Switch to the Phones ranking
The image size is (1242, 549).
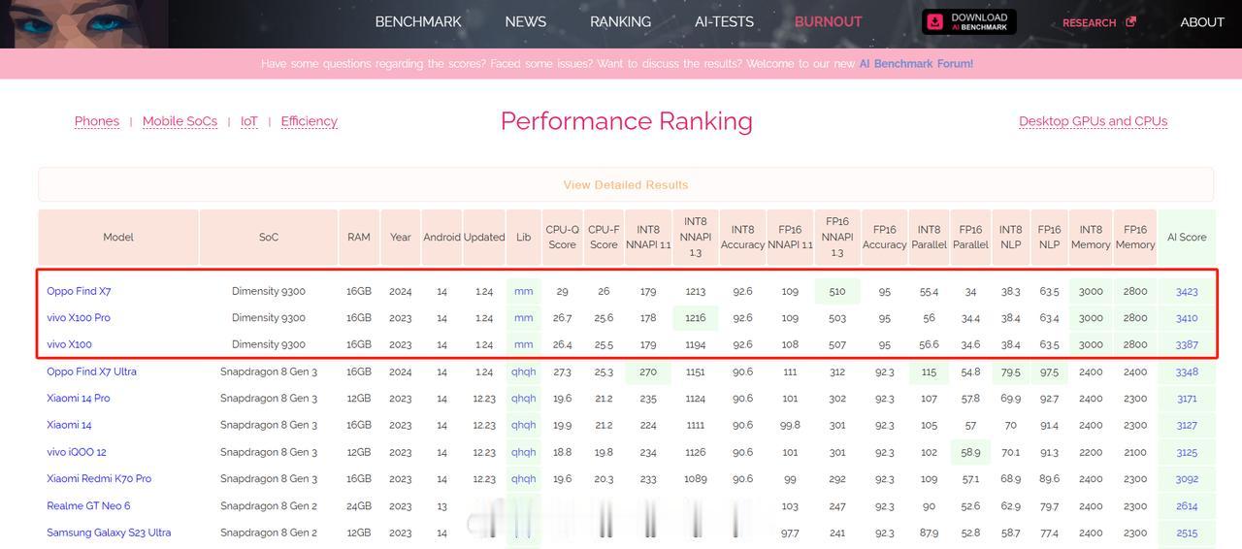point(97,121)
